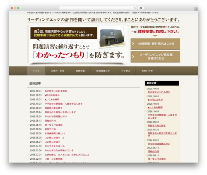Open the 体験授業・資料請求はこちら button

pyautogui.click(x=155, y=44)
